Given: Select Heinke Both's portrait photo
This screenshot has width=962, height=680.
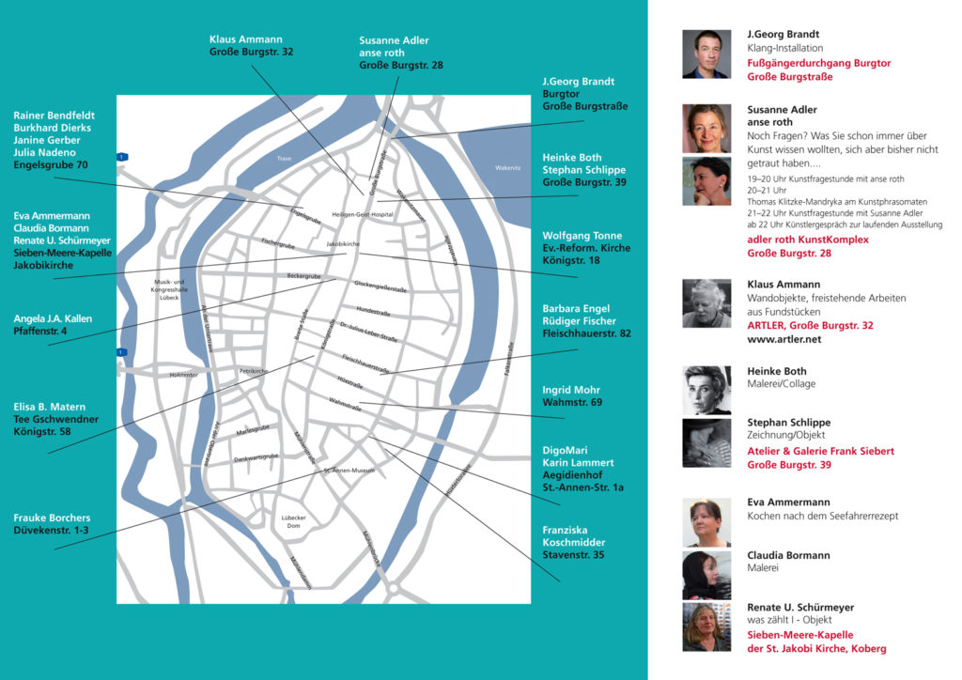Looking at the screenshot, I should (x=706, y=391).
